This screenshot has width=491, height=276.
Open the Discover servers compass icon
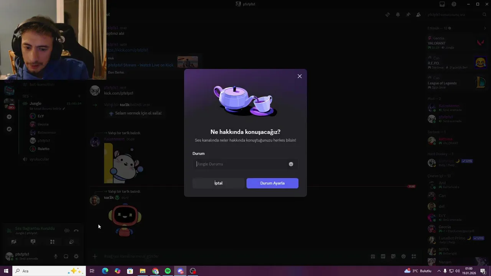(x=9, y=129)
